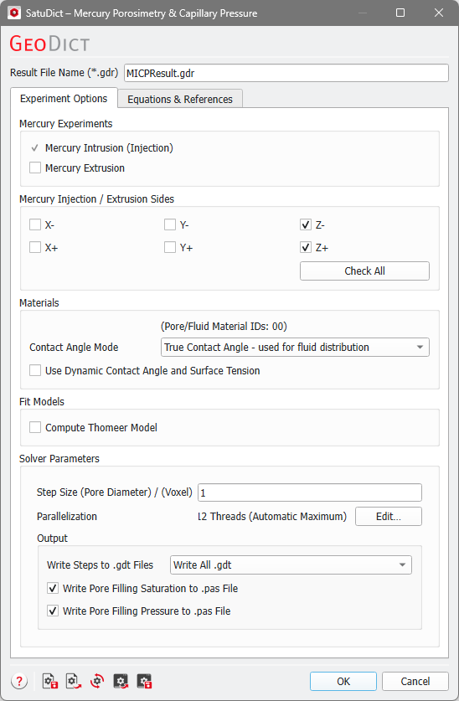Click the 'Mercury Experiments' heading
Viewport: 459px width, 701px height.
(x=66, y=123)
